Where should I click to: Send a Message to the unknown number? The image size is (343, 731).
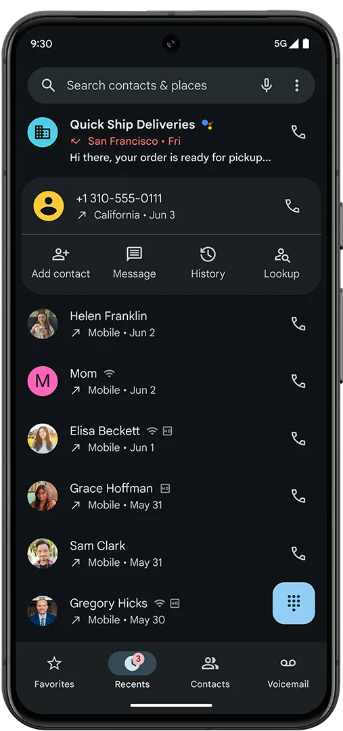[134, 263]
